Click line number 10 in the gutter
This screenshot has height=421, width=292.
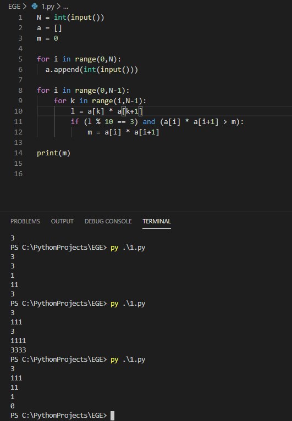[x=18, y=111]
